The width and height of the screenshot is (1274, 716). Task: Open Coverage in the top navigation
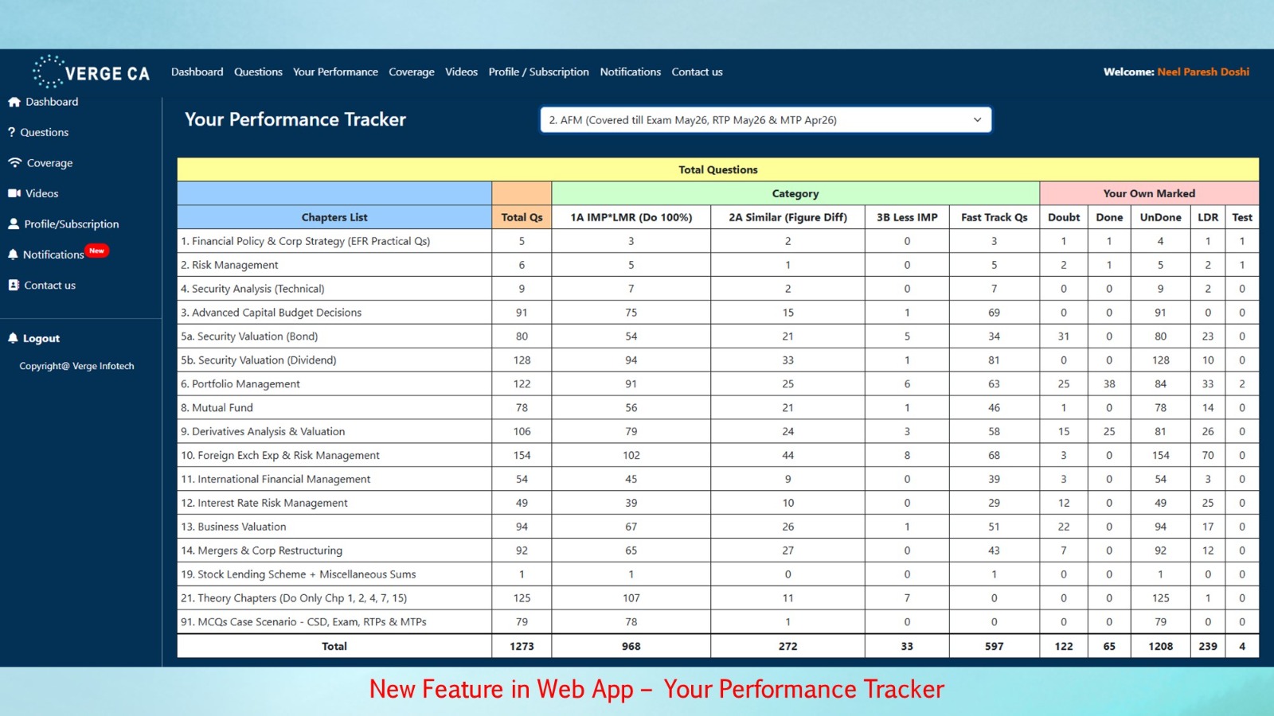tap(412, 72)
